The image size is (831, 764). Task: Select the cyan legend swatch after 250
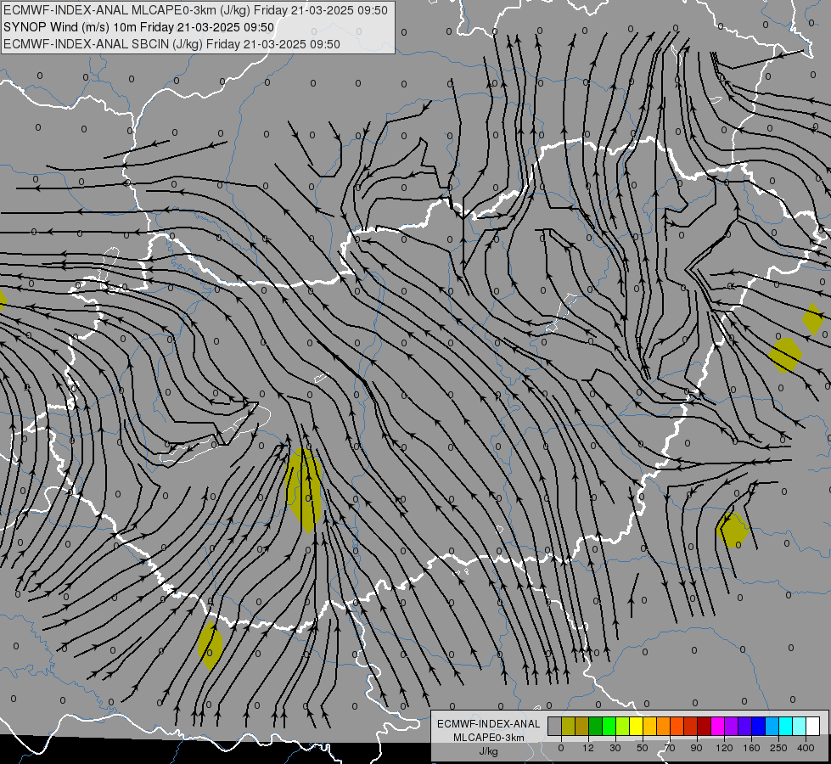(x=786, y=726)
